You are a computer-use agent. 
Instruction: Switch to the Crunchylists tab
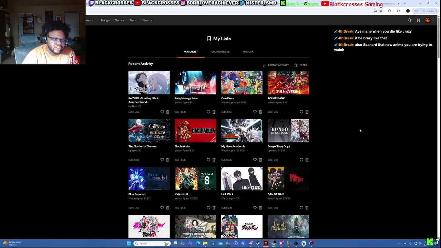(x=220, y=52)
